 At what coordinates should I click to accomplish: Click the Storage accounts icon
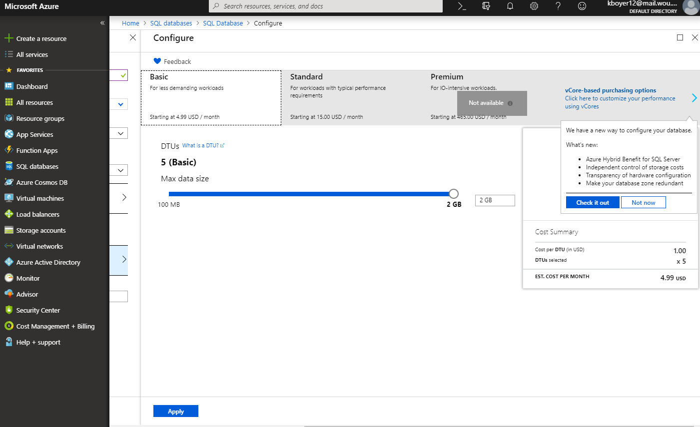8,230
